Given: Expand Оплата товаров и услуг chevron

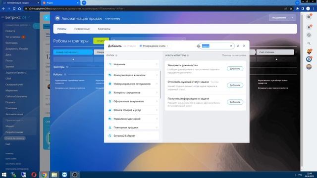Looking at the screenshot, I should [x=157, y=110].
